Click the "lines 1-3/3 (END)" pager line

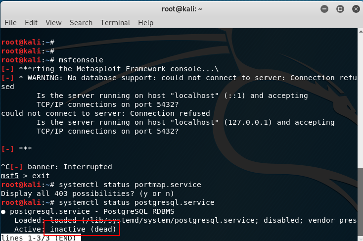tap(38, 238)
